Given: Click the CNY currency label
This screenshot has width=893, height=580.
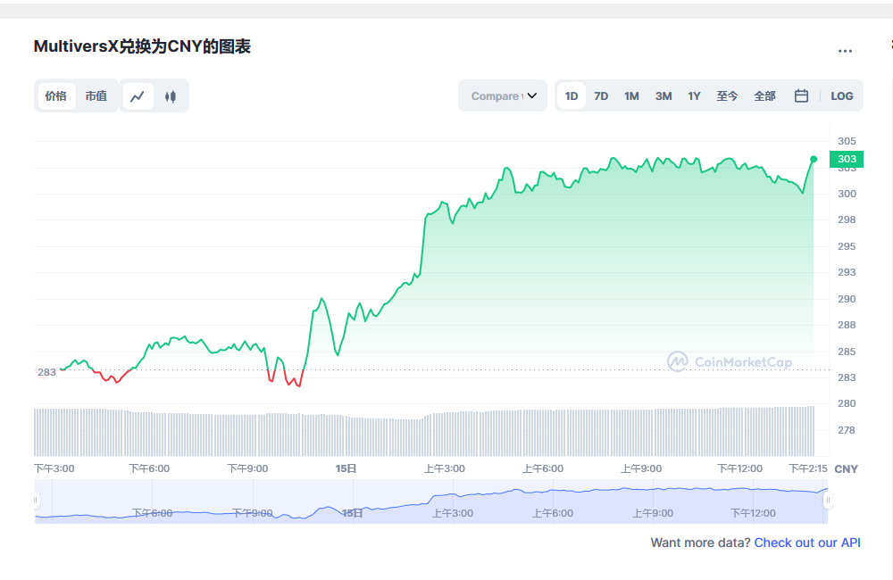Looking at the screenshot, I should (x=846, y=469).
